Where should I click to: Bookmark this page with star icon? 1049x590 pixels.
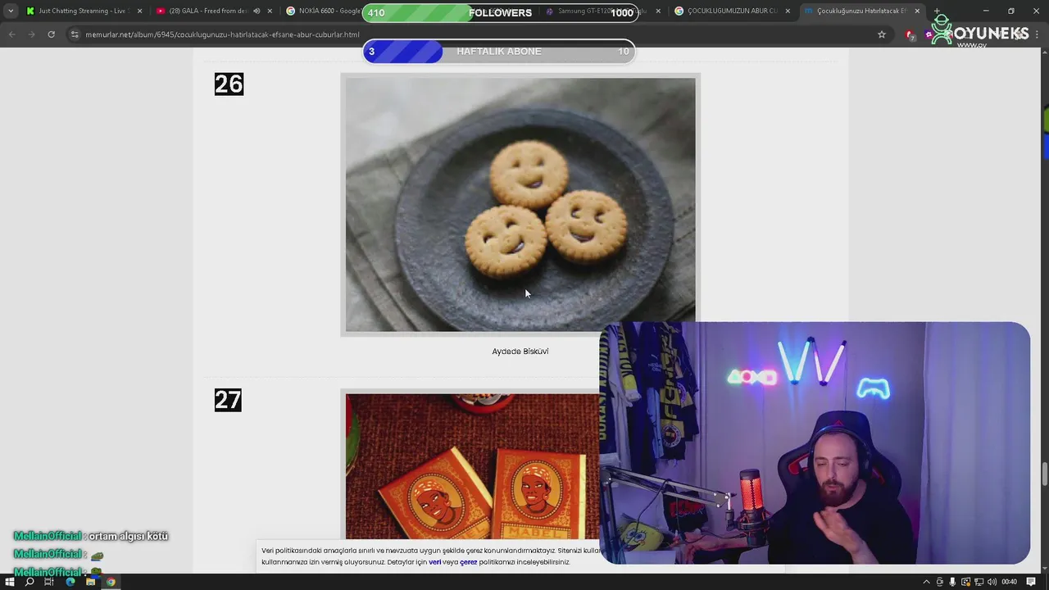coord(882,34)
